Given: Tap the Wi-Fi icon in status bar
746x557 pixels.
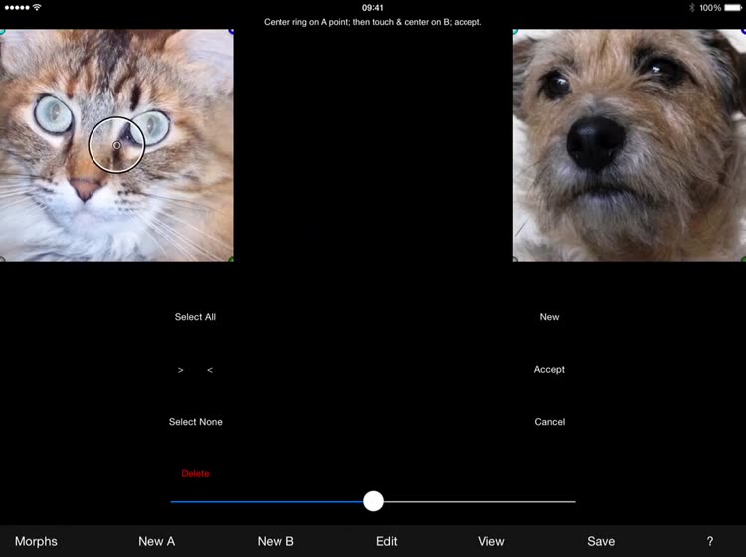Looking at the screenshot, I should pyautogui.click(x=37, y=7).
